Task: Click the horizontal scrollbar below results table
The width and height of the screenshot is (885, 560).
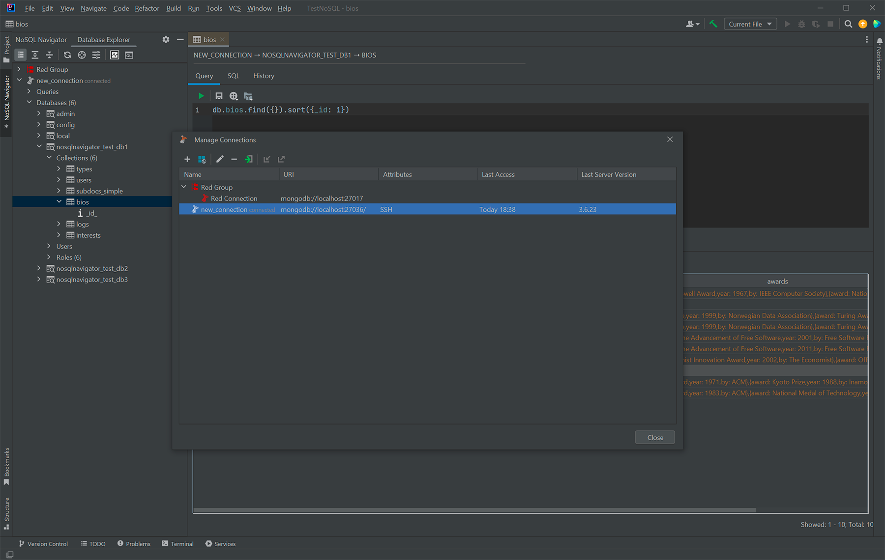Action: pos(474,510)
